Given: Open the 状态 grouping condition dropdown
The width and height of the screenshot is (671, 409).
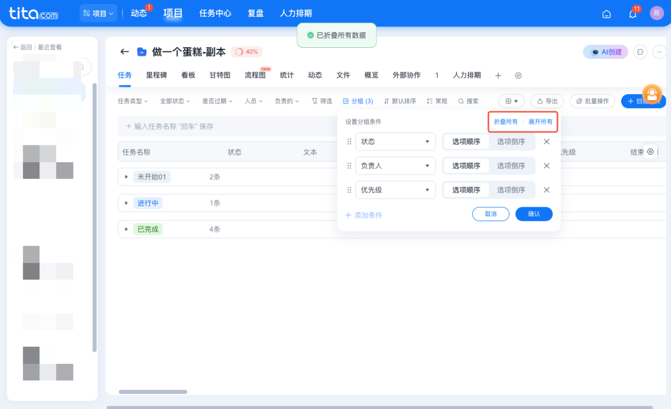Looking at the screenshot, I should tap(395, 141).
